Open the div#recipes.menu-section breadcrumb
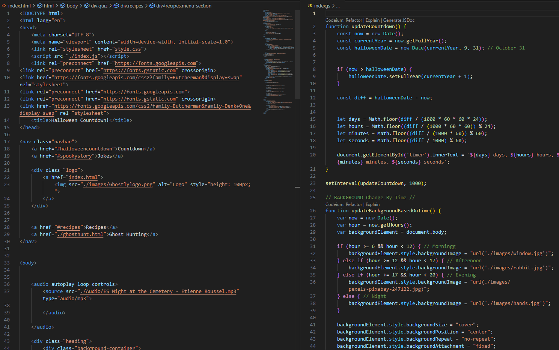The height and width of the screenshot is (350, 559). coord(181,6)
